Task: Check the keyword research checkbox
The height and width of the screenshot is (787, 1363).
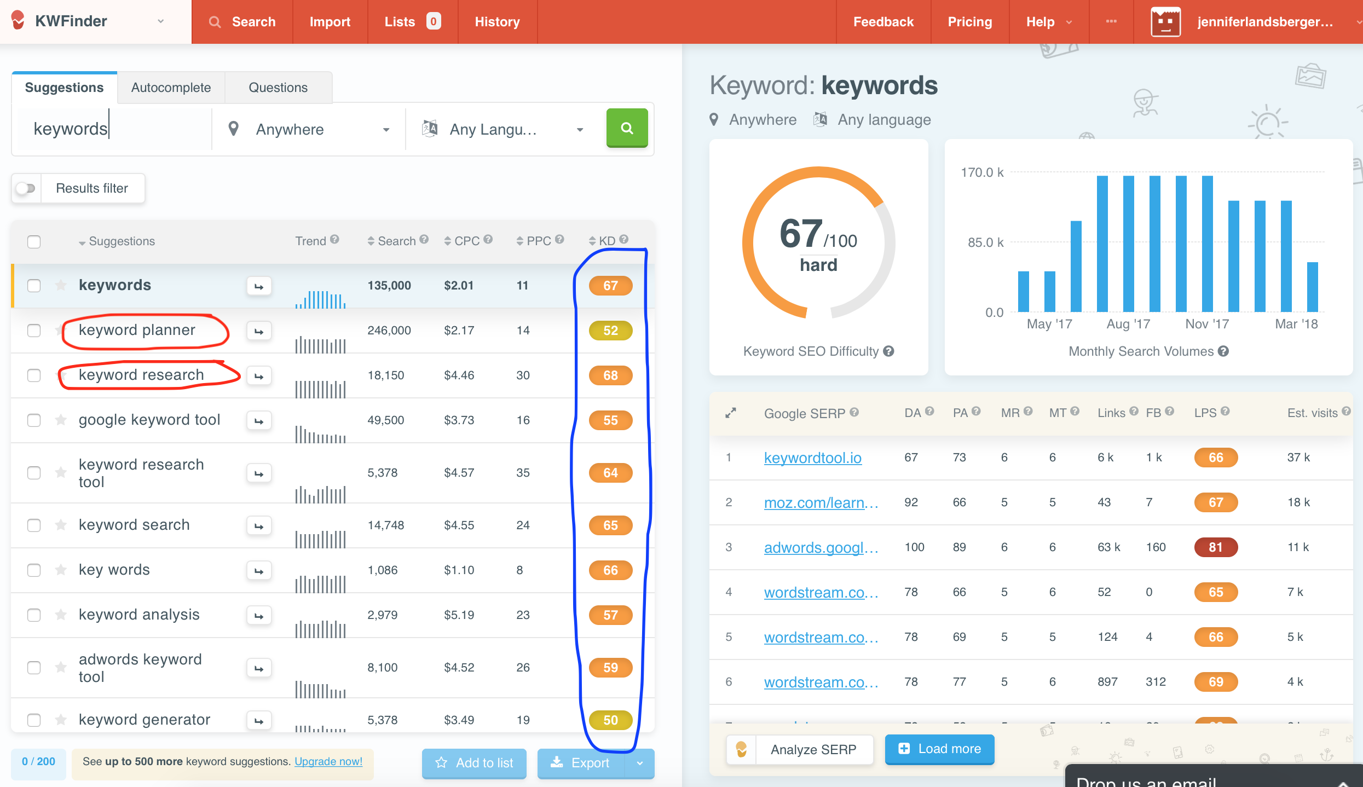Action: (34, 375)
